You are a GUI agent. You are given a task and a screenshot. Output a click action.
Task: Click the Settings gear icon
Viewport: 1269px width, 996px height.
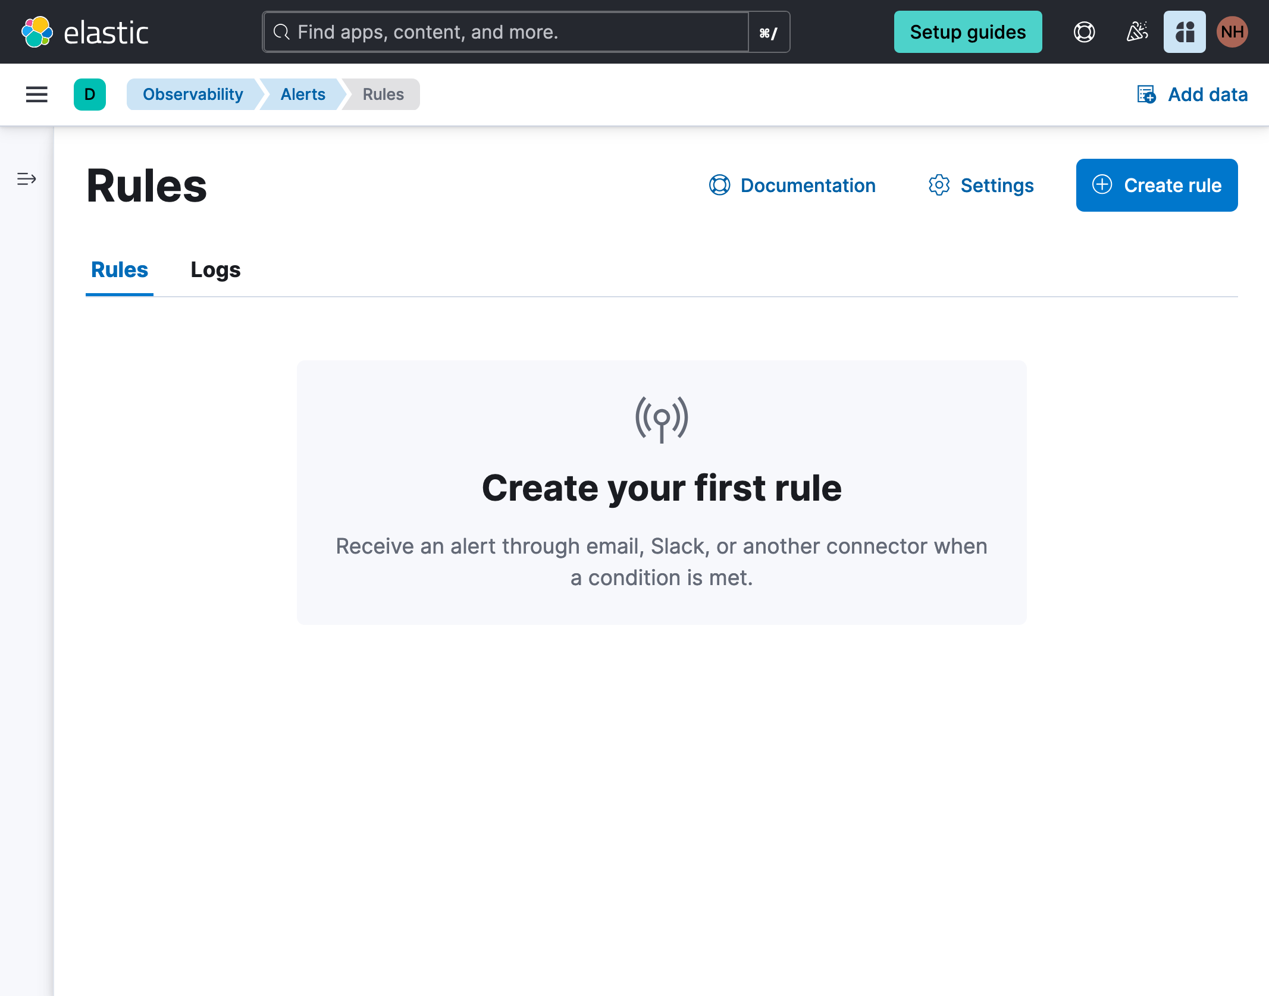point(938,186)
